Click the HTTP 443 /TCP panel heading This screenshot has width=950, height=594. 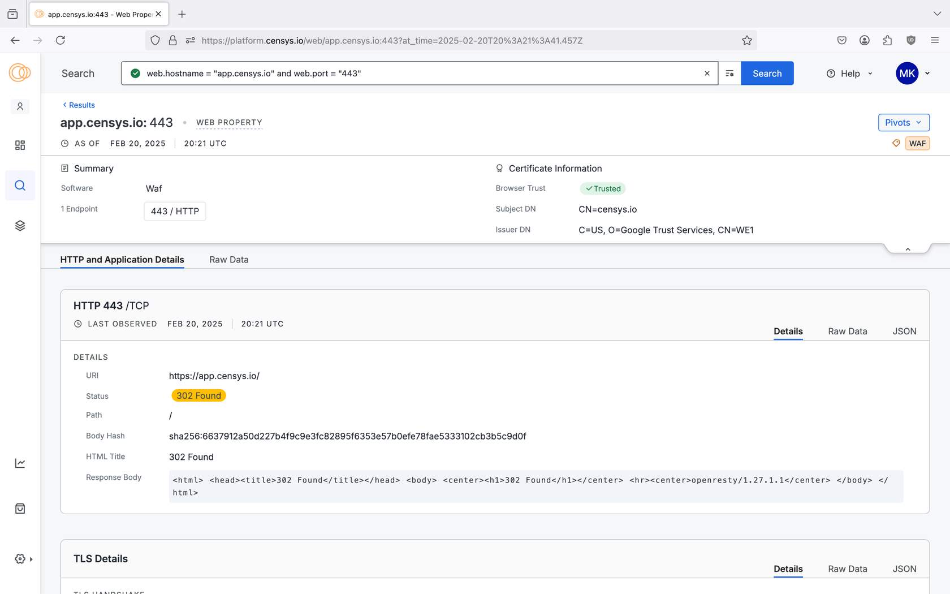(111, 306)
